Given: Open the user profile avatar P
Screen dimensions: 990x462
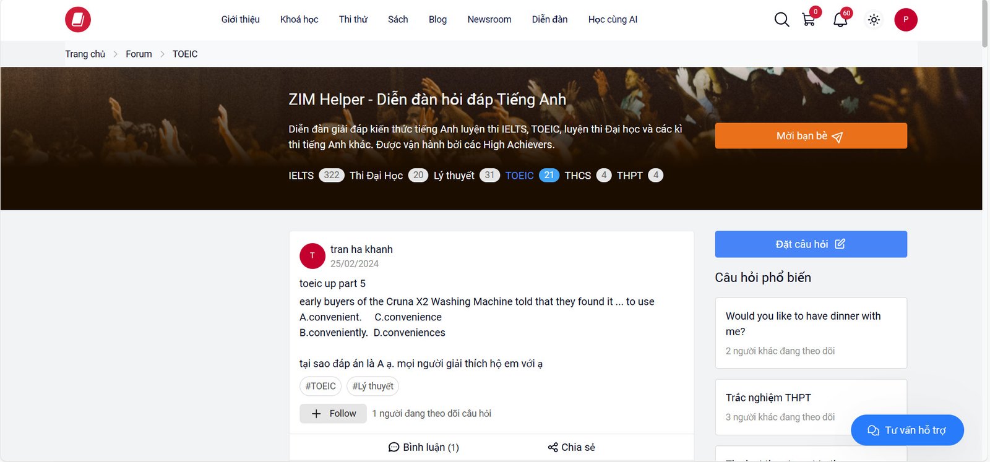Looking at the screenshot, I should [905, 20].
